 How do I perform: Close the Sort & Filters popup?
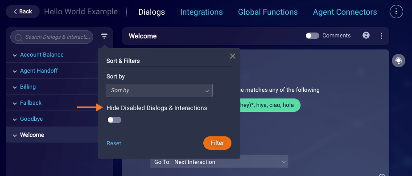coord(233,56)
